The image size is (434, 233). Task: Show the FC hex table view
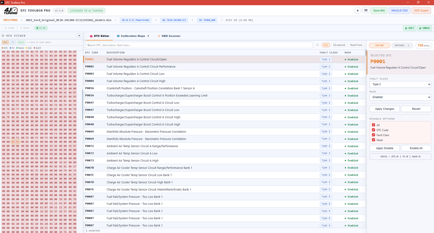[x=13, y=42]
